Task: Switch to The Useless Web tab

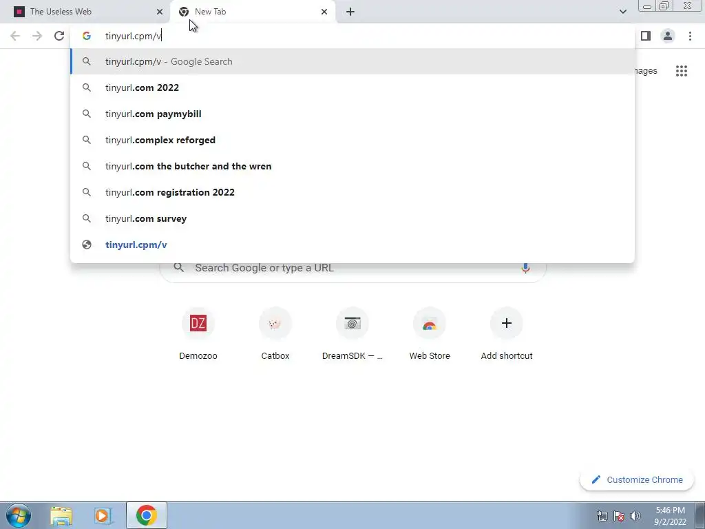Action: point(85,12)
